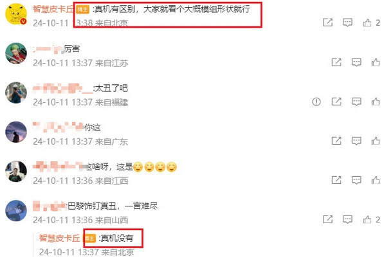Share the 巴黎饰钉真丑 comment
Image resolution: width=386 pixels, height=263 pixels.
(327, 219)
